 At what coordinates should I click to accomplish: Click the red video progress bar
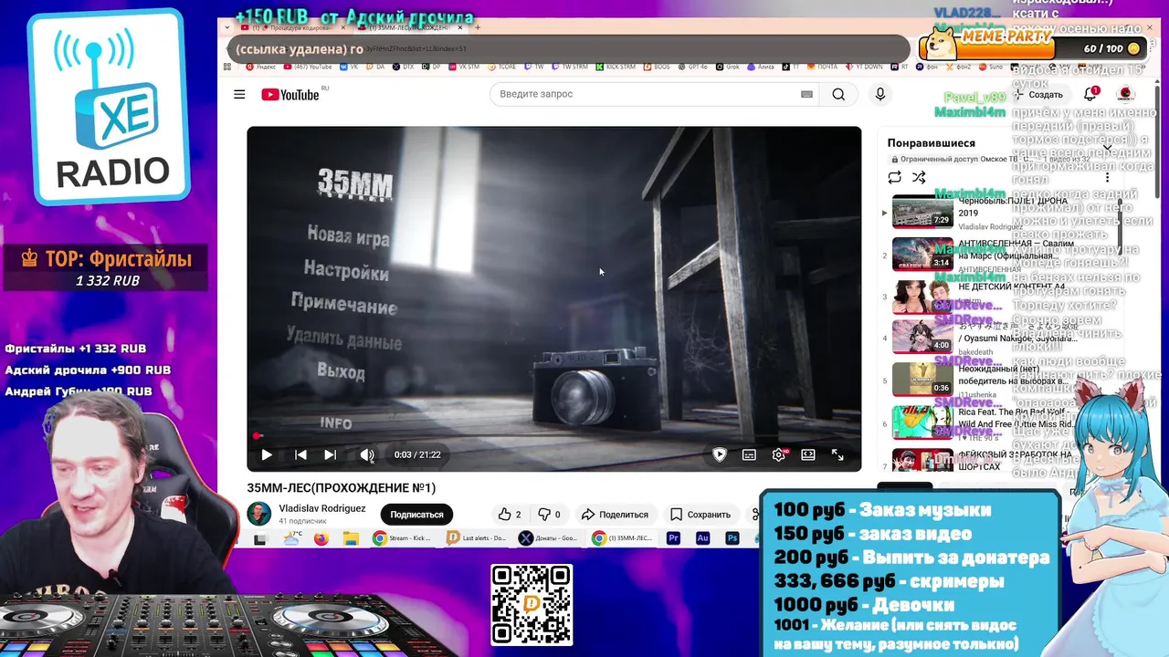pos(553,436)
